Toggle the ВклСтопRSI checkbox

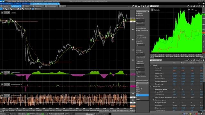[137, 57]
